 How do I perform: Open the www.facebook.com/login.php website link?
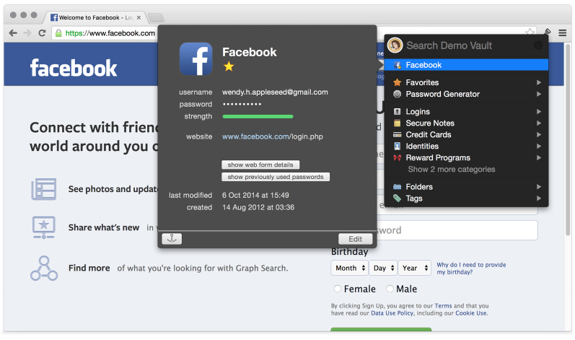273,136
